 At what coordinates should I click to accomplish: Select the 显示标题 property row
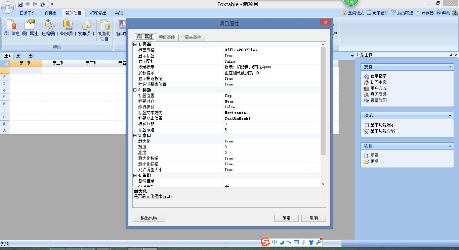tap(227, 56)
